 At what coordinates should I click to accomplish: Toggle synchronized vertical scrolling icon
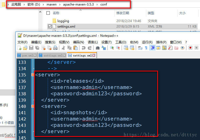coord(126,48)
